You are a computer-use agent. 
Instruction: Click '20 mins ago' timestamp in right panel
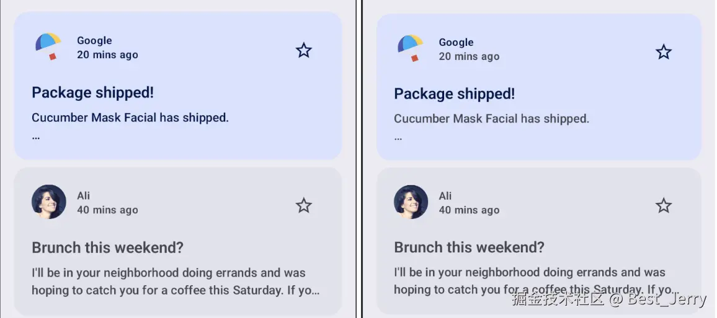[x=469, y=56]
